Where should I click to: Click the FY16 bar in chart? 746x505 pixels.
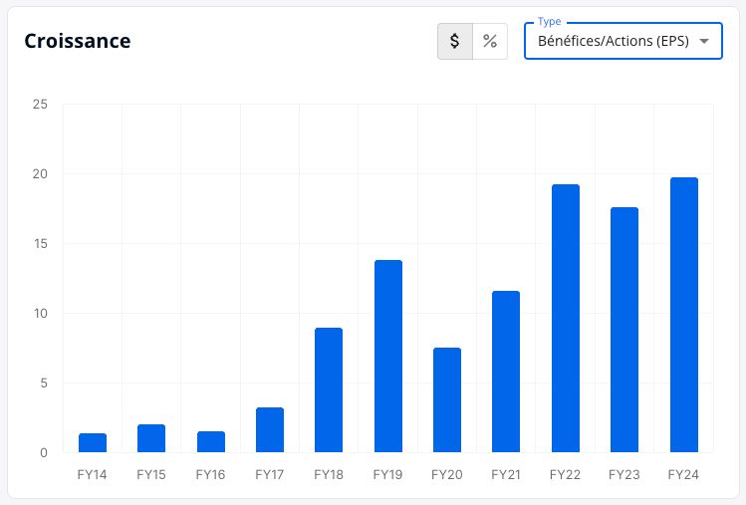[211, 441]
